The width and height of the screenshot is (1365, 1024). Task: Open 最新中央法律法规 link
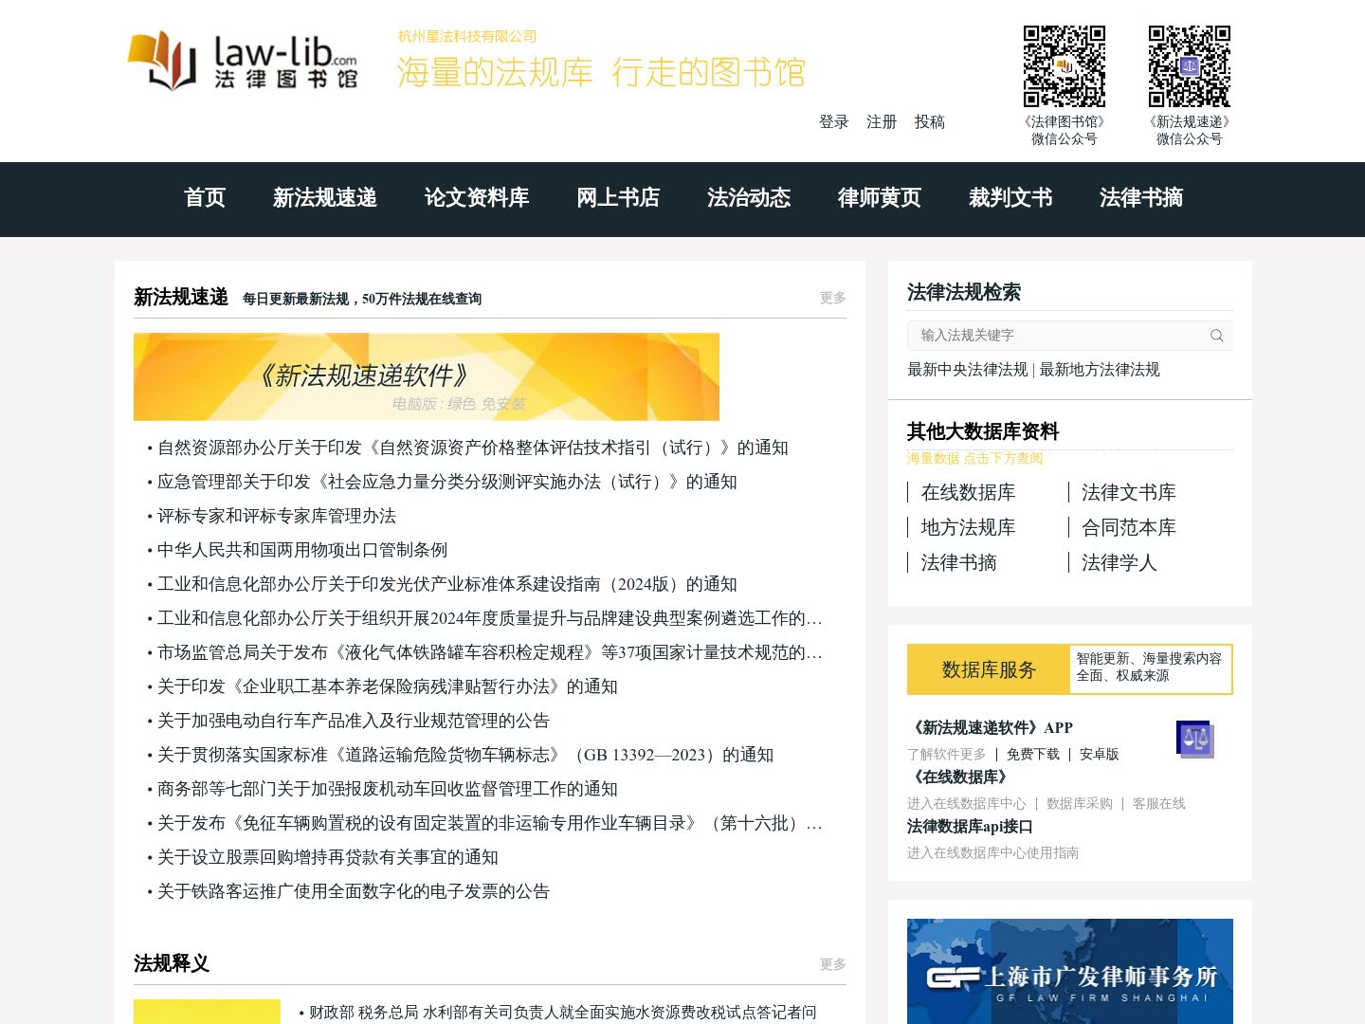[967, 370]
